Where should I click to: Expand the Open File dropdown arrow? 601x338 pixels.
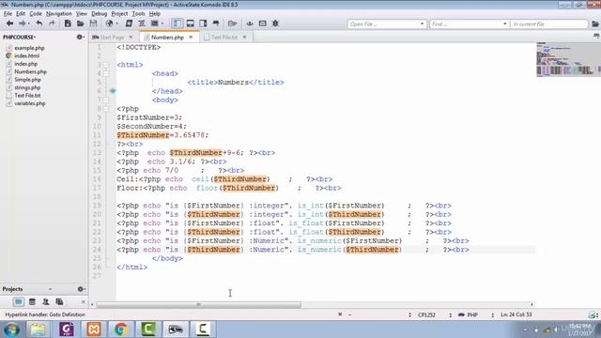(422, 24)
